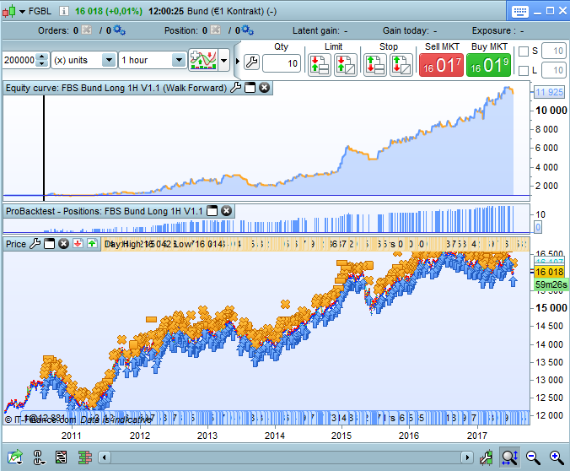Click the 2014 label on time axis
Image resolution: width=570 pixels, height=471 pixels.
274,436
